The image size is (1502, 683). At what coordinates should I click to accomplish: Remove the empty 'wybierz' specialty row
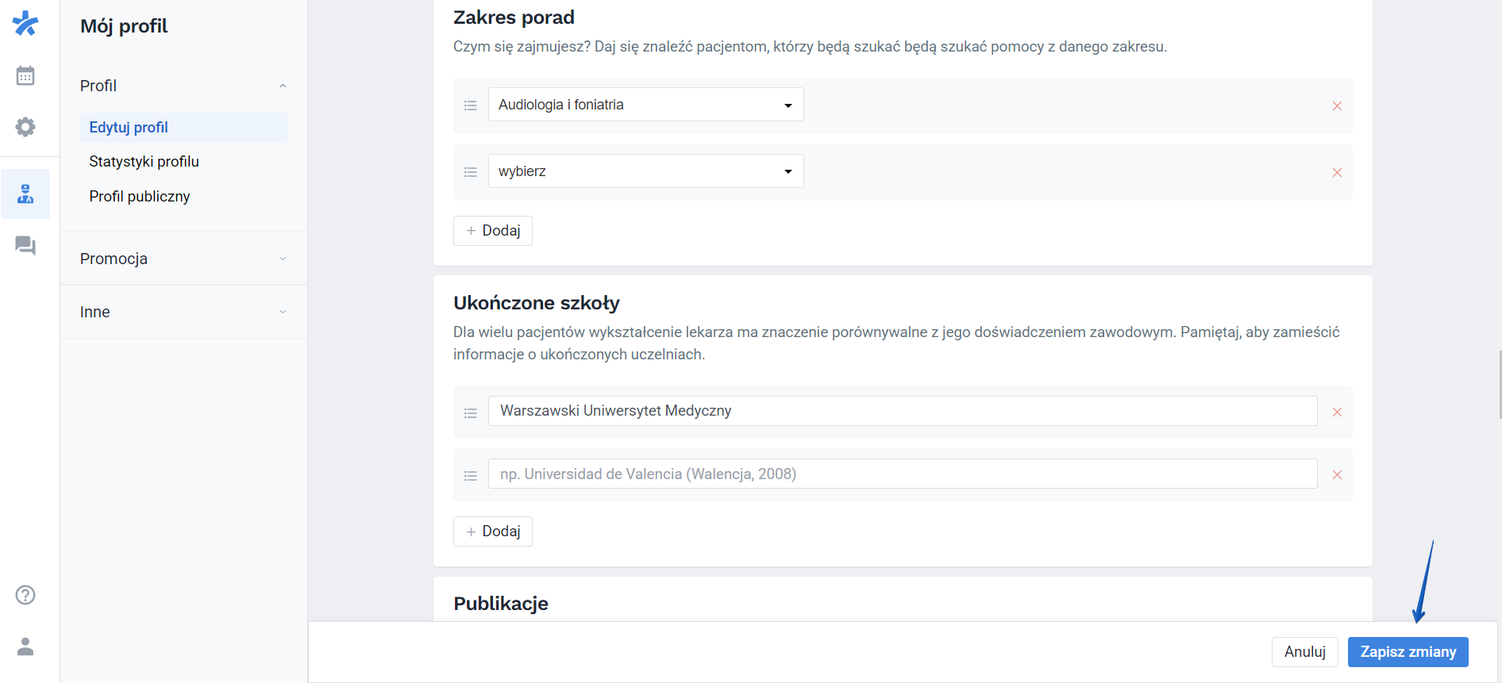pyautogui.click(x=1337, y=172)
